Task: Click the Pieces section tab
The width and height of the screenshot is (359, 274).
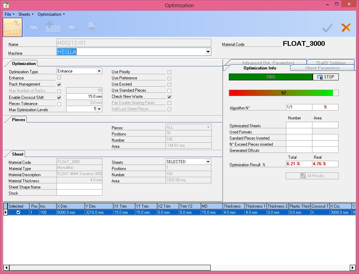Action: [18, 120]
